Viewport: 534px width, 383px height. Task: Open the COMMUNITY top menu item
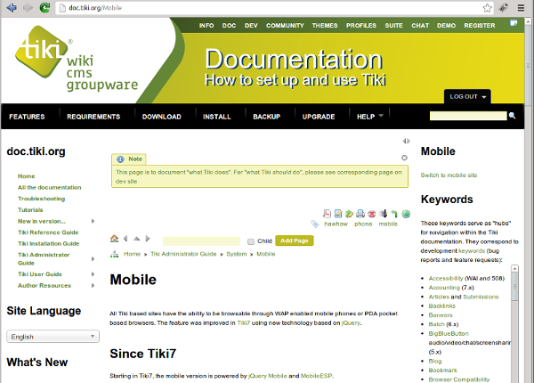pos(285,26)
